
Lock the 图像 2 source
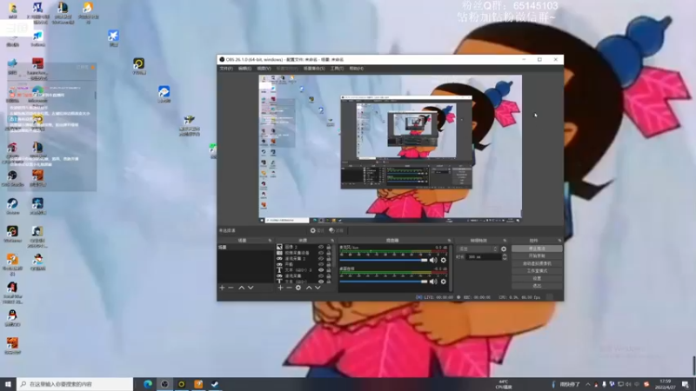pos(329,247)
